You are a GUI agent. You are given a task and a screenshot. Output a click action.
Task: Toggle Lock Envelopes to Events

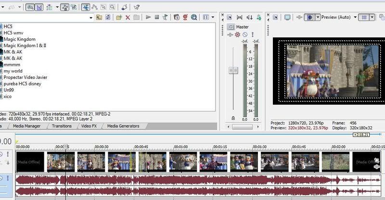(65, 7)
